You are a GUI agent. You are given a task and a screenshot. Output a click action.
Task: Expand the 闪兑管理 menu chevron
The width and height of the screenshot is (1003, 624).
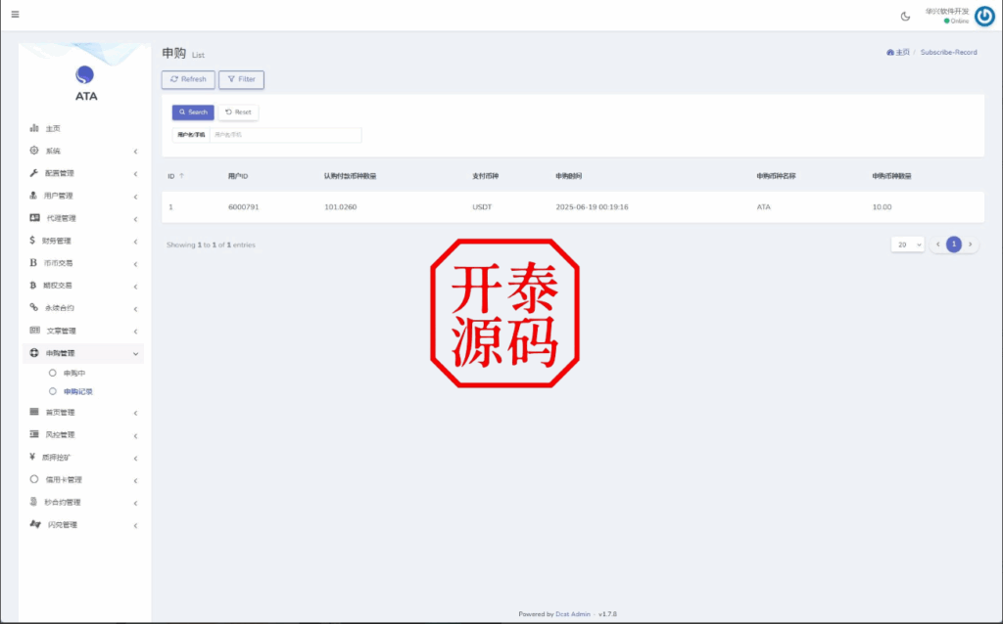pos(135,525)
